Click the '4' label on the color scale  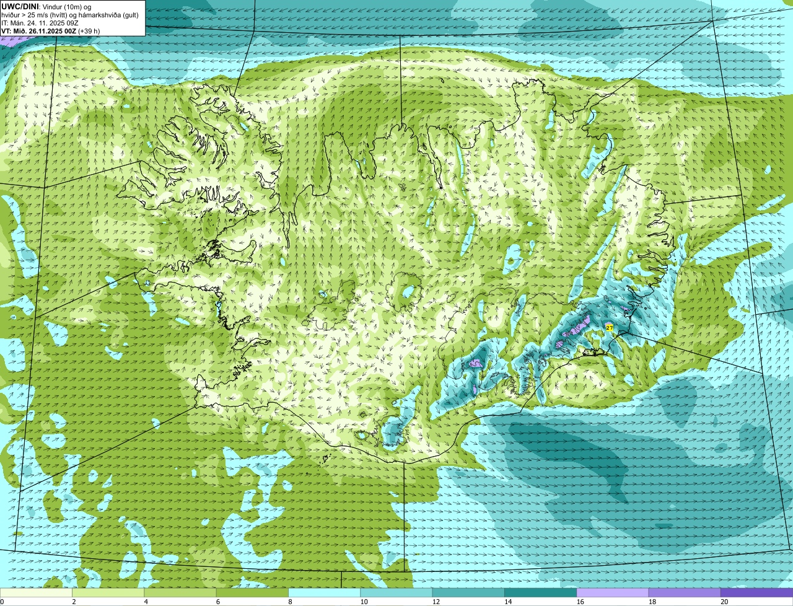[x=146, y=602]
